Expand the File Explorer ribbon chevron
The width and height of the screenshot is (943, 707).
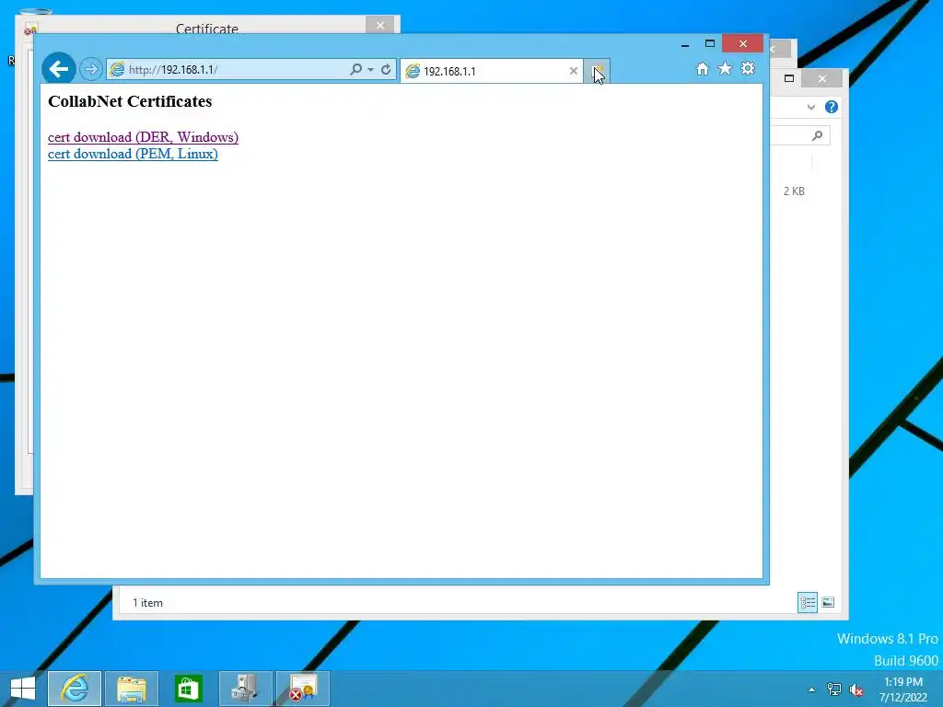pos(810,107)
